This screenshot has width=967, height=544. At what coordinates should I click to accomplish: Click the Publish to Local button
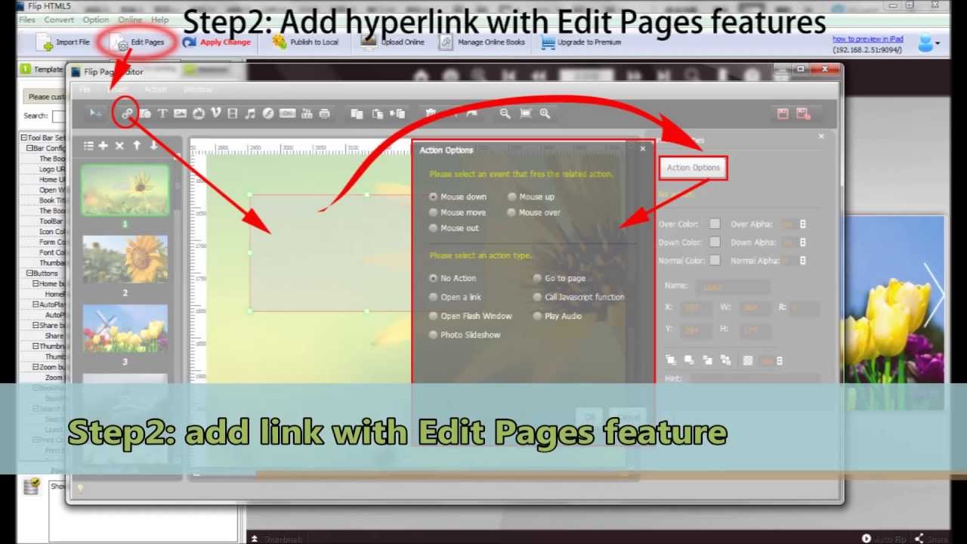[305, 42]
